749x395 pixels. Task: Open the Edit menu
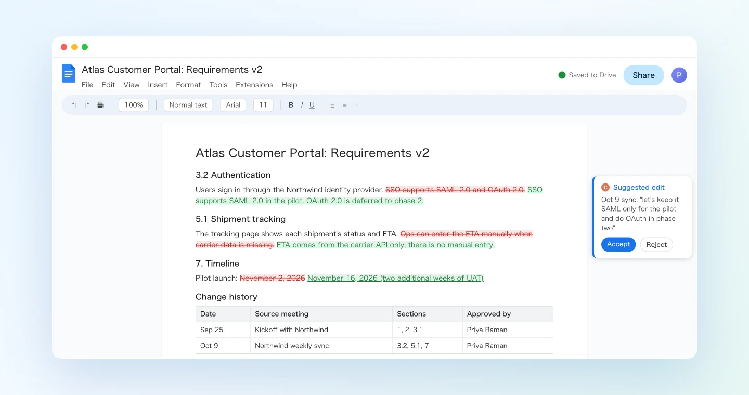[x=108, y=85]
